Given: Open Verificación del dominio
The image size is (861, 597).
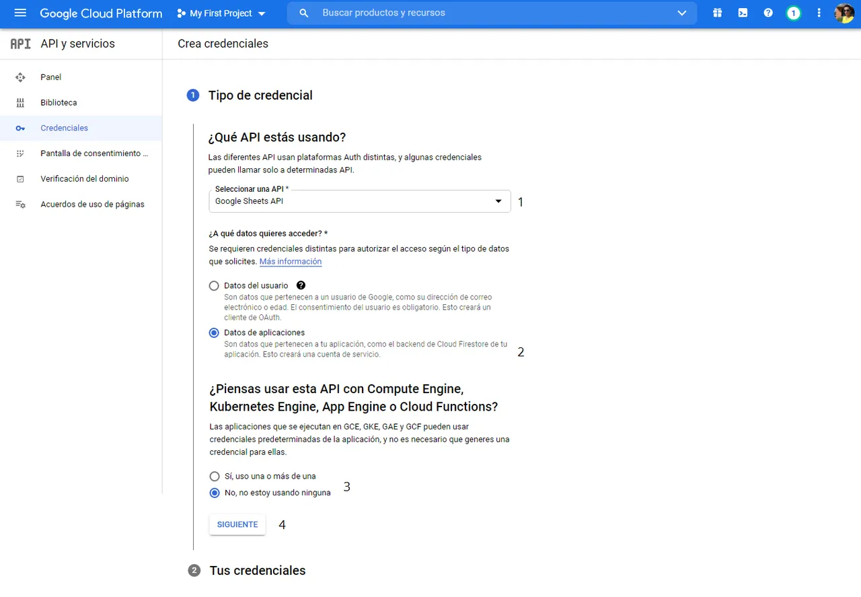Looking at the screenshot, I should [81, 179].
